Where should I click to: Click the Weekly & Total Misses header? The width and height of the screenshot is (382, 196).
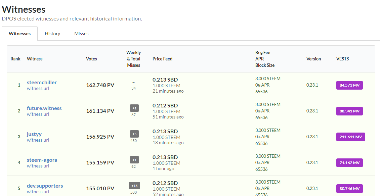[x=133, y=59]
